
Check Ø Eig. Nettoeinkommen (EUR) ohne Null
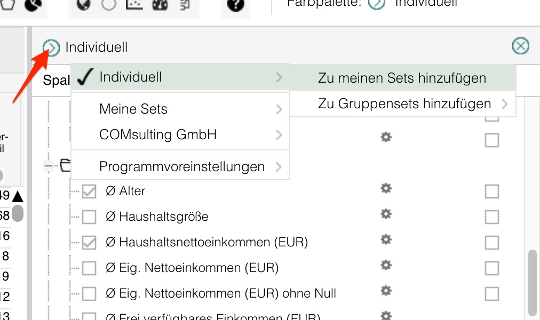(x=89, y=294)
